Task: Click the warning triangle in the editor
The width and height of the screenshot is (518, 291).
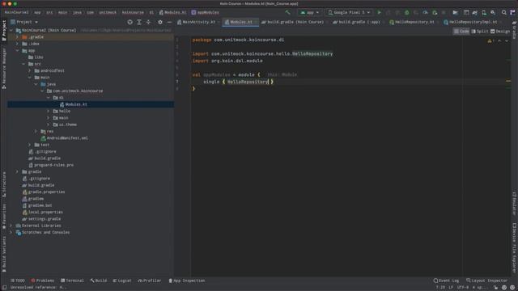Action: (490, 41)
